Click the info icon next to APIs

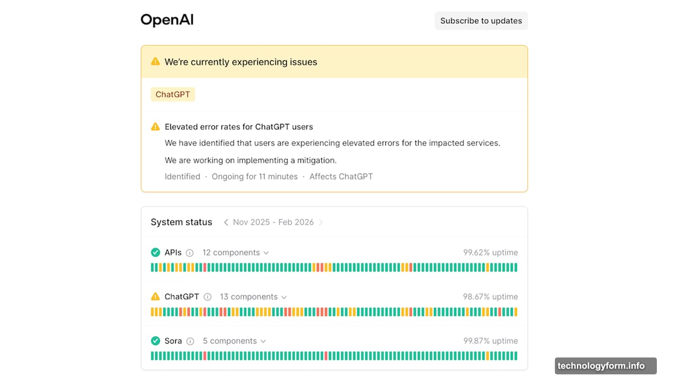pyautogui.click(x=190, y=253)
